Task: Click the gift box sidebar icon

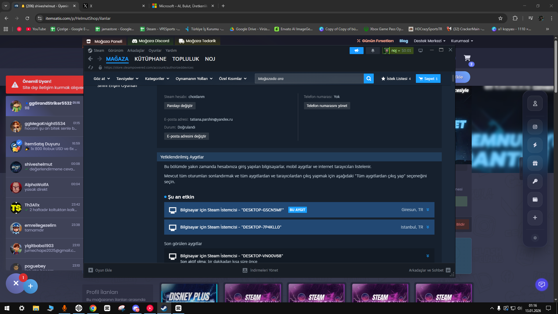Action: click(x=535, y=163)
